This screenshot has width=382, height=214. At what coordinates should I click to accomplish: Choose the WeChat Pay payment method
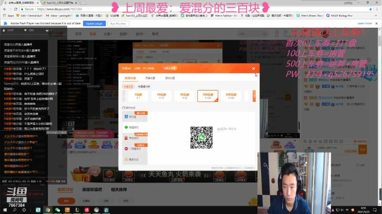pyautogui.click(x=135, y=127)
